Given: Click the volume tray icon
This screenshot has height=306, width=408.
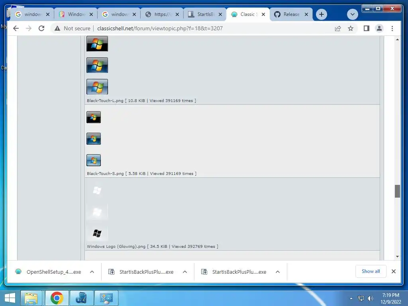Looking at the screenshot, I should [x=370, y=298].
